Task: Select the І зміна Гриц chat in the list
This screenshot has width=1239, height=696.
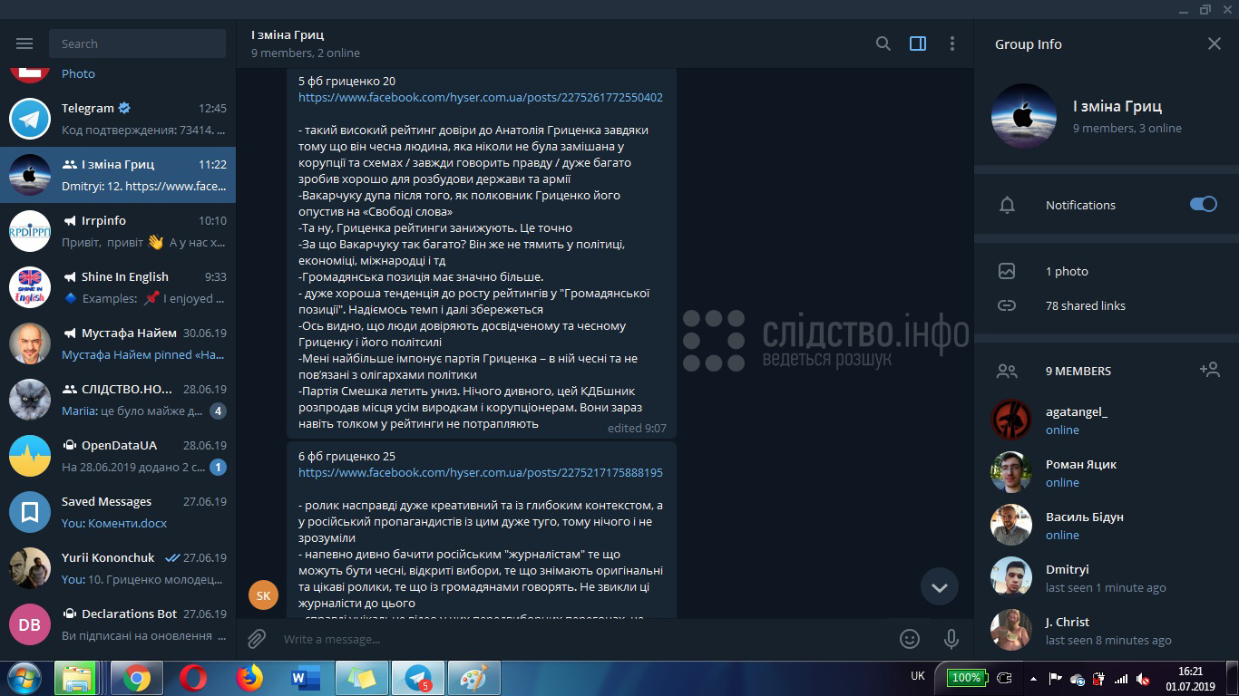Action: pyautogui.click(x=118, y=175)
